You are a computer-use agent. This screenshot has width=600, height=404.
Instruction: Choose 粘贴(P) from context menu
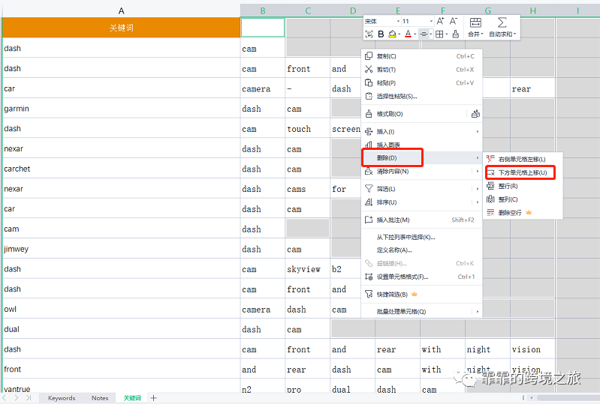pos(422,83)
